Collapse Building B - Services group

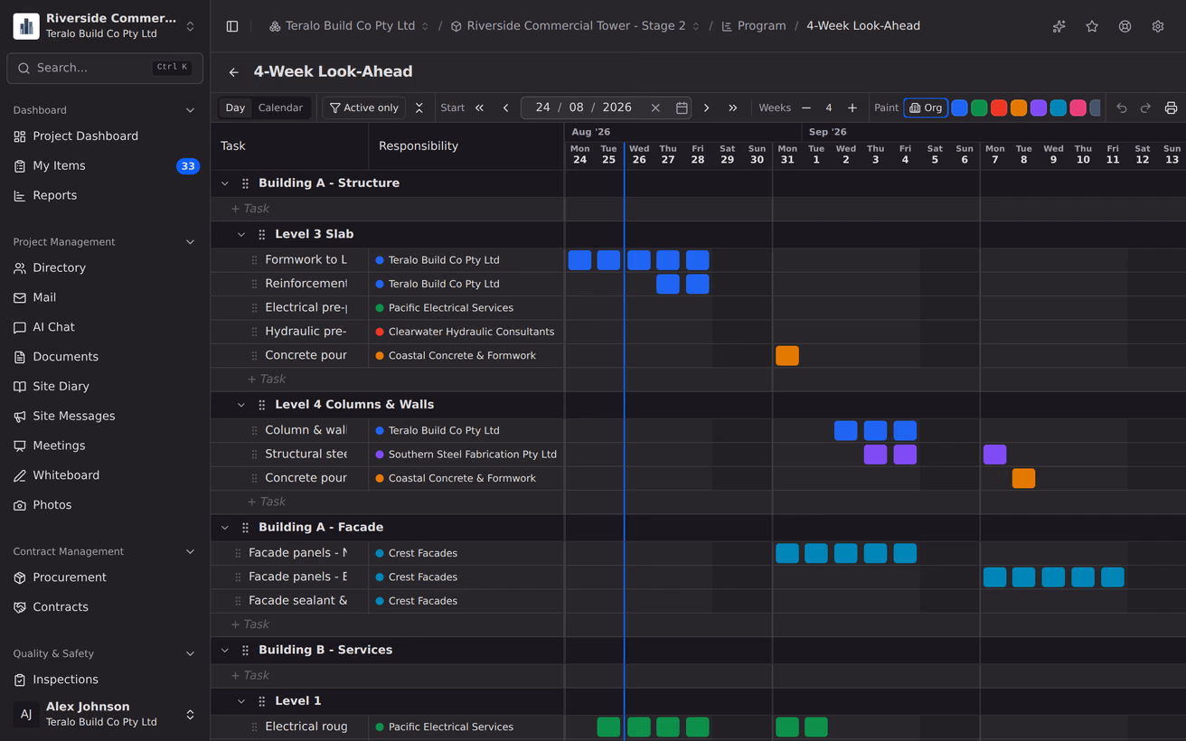(x=225, y=651)
